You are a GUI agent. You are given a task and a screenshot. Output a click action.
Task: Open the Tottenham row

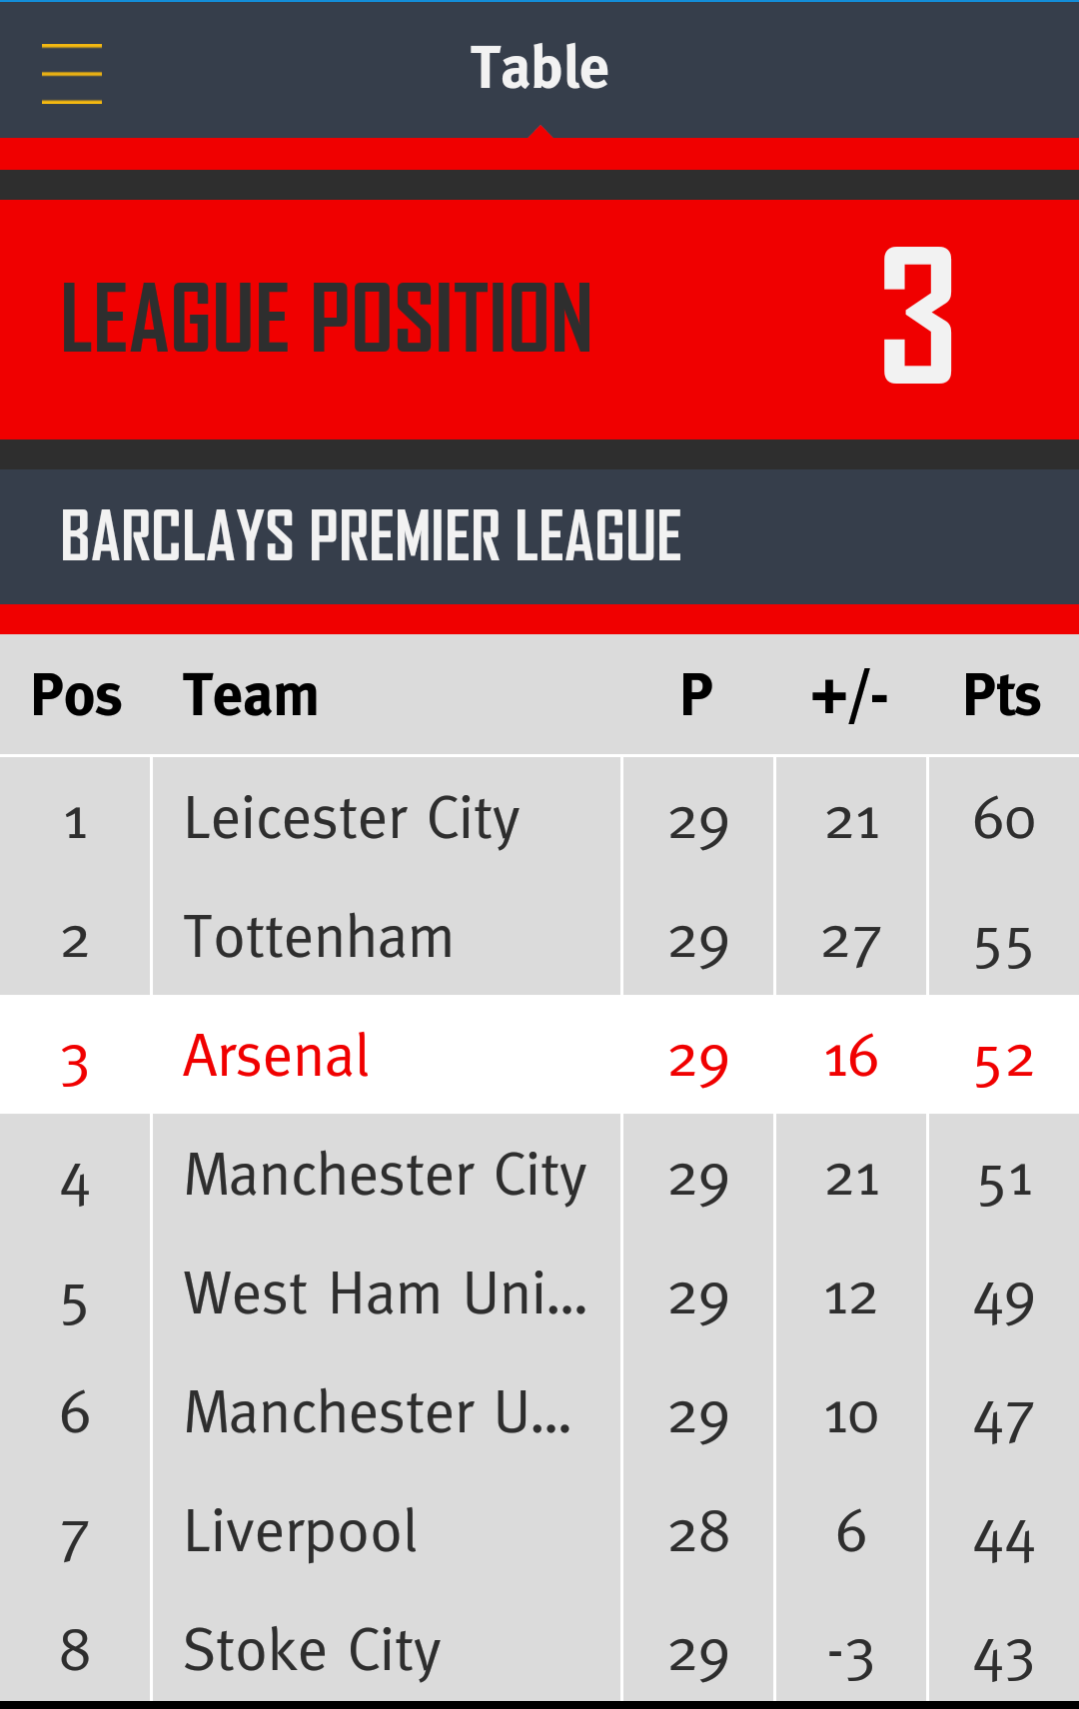[539, 937]
